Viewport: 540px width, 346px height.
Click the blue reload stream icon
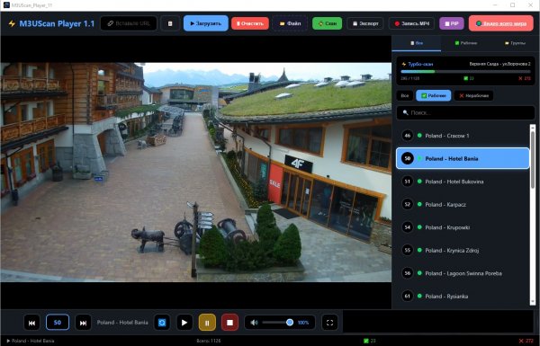162,323
